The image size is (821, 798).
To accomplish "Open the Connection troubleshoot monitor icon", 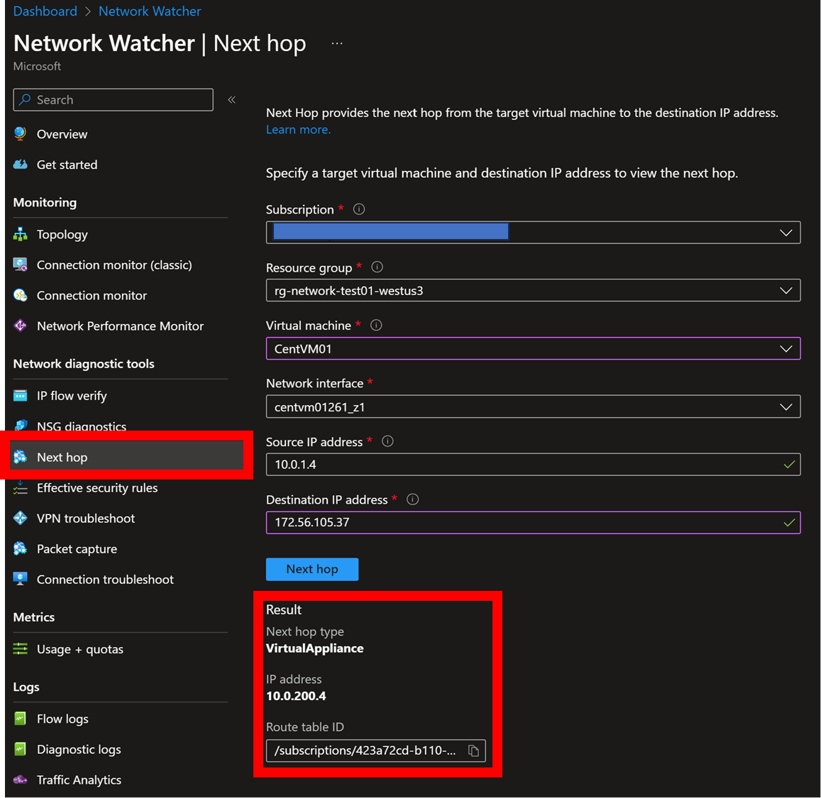I will [20, 580].
